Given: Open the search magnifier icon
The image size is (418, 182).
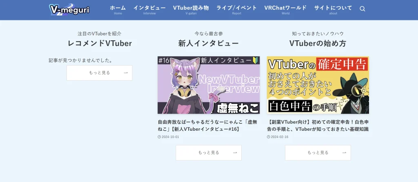Looking at the screenshot, I should coord(362,9).
